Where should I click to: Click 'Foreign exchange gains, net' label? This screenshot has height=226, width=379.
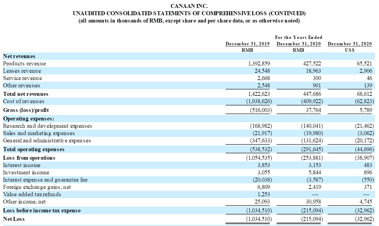coord(37,187)
